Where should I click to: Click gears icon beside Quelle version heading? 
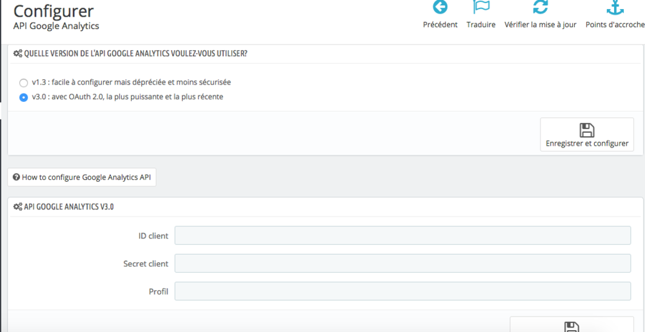coord(17,54)
